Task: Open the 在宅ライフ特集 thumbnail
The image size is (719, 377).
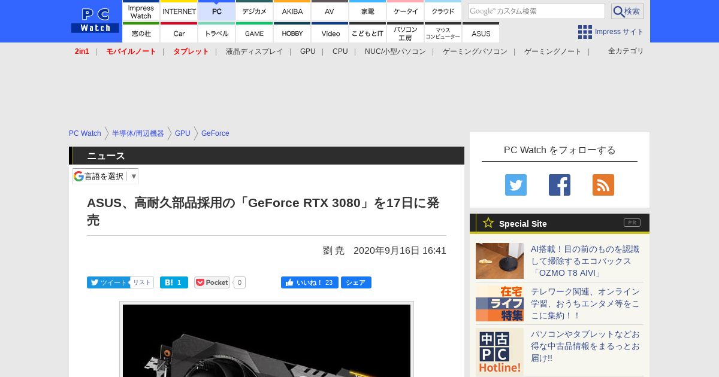Action: point(500,303)
